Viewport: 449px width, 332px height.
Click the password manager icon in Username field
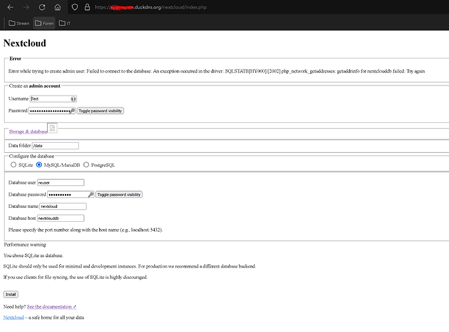[x=73, y=99]
